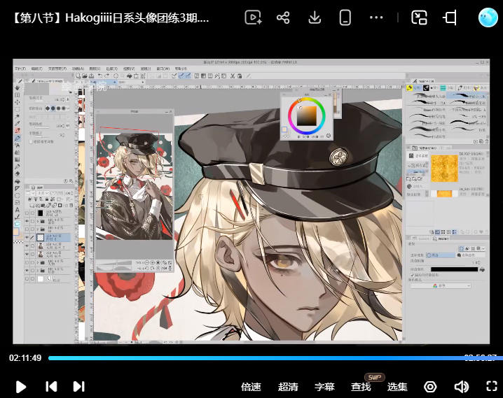The image size is (503, 398).
Task: Toggle the video volume speaker icon
Action: point(461,387)
